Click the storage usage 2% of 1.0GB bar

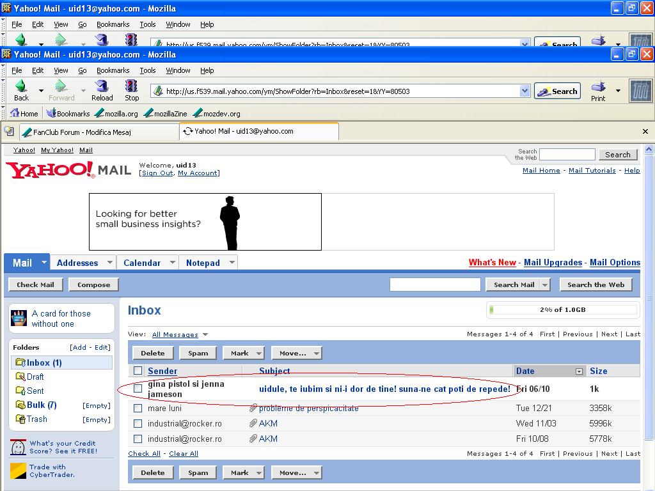562,309
